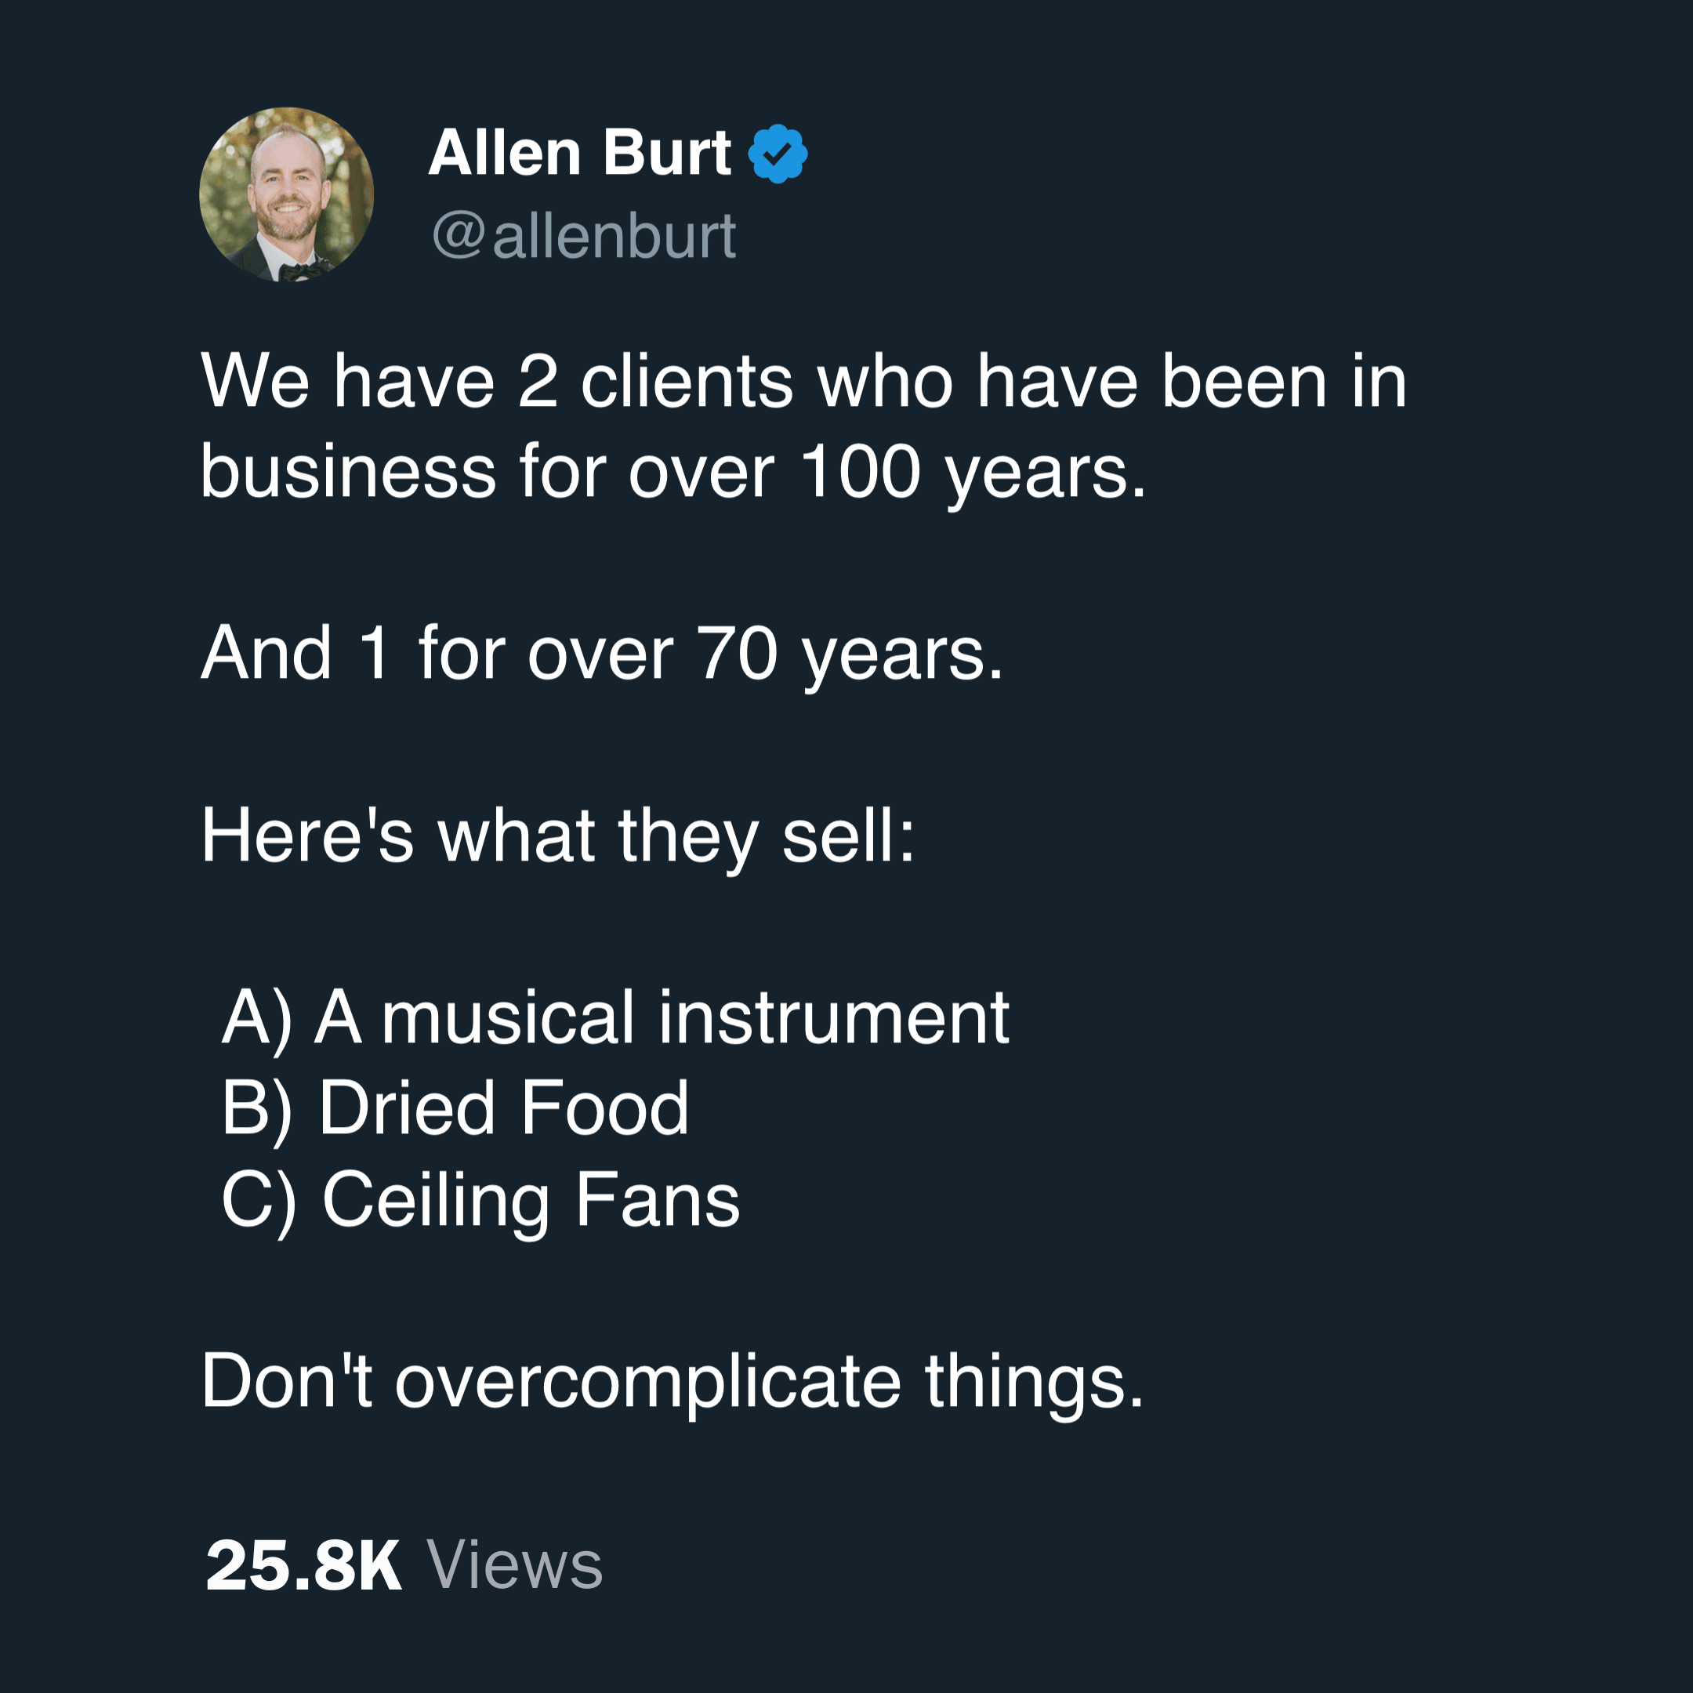Click the line 'C) Ceiling Fans'
The width and height of the screenshot is (1693, 1693).
pos(480,1201)
